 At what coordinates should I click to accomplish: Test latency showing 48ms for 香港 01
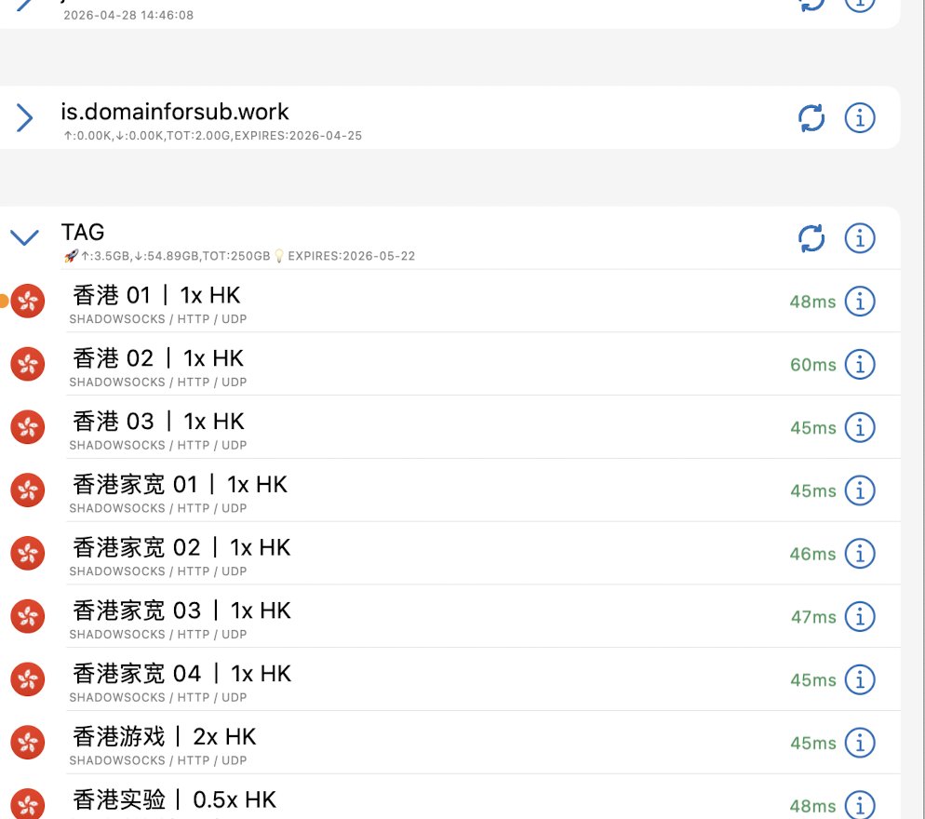coord(813,302)
